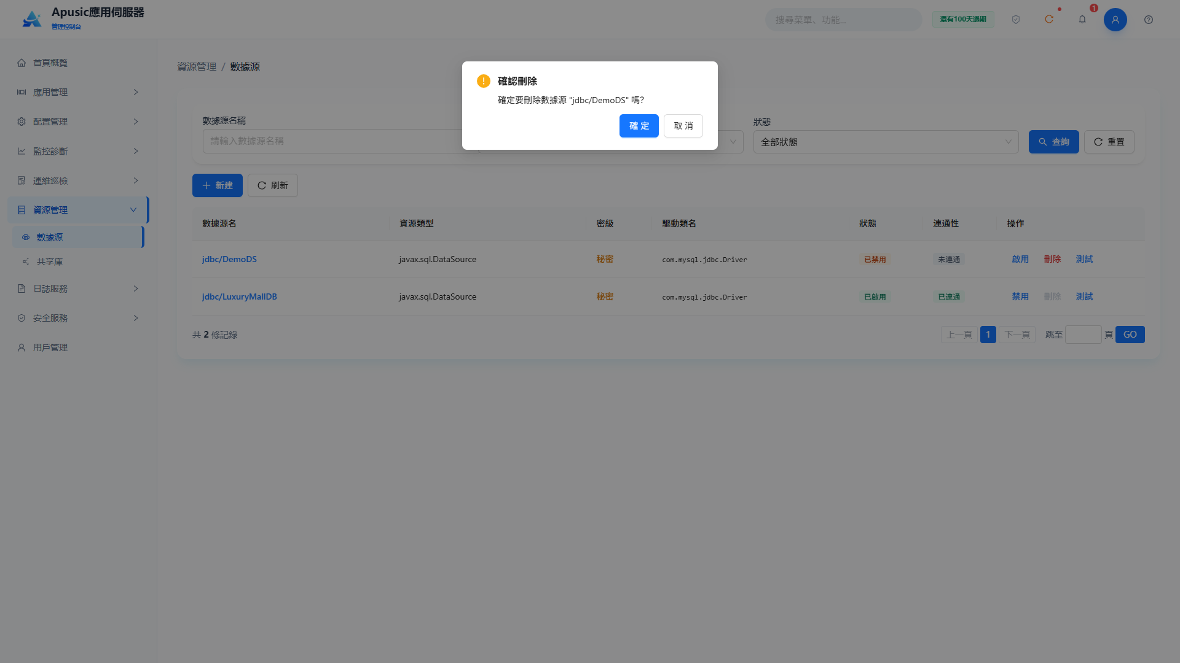Cancel deletion with 取消 button
This screenshot has width=1180, height=663.
point(683,126)
